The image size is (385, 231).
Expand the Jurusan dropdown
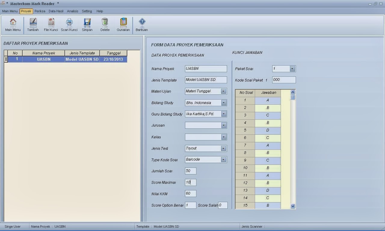[223, 125]
